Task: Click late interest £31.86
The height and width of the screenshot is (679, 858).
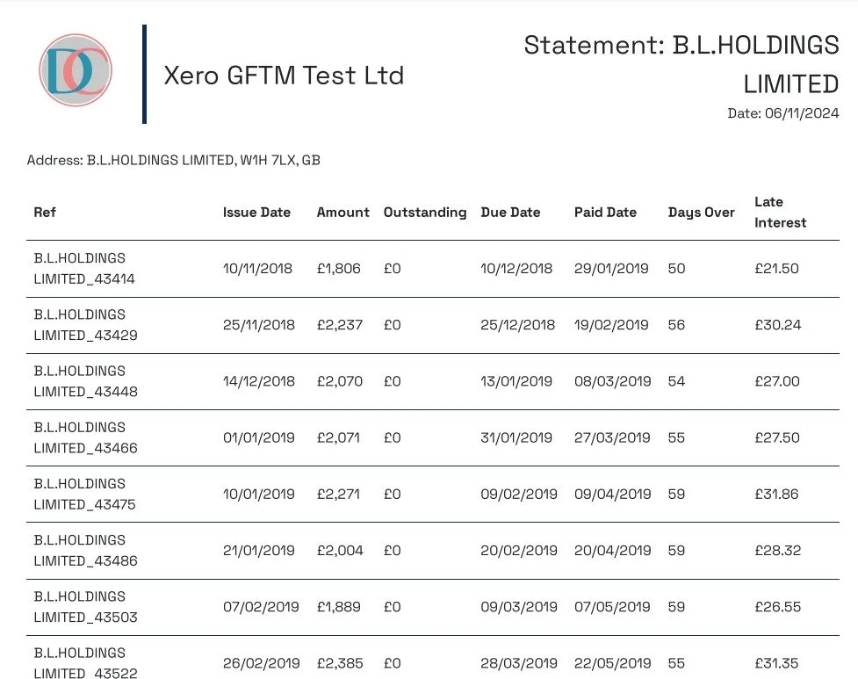Action: coord(776,494)
